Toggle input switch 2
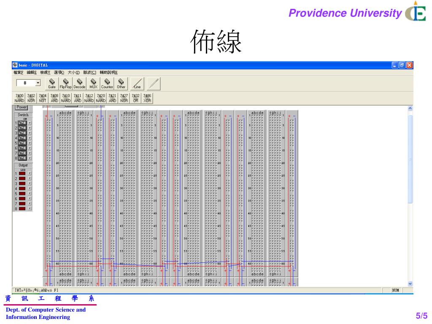The height and width of the screenshot is (324, 432). pyautogui.click(x=22, y=128)
